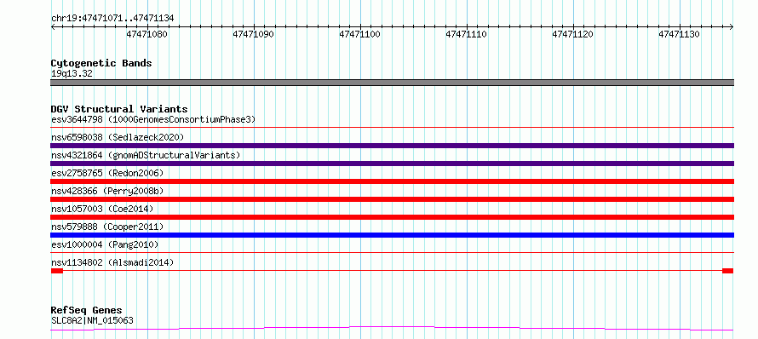
Task: Click the RefSeq Genes track title
Action: [87, 311]
